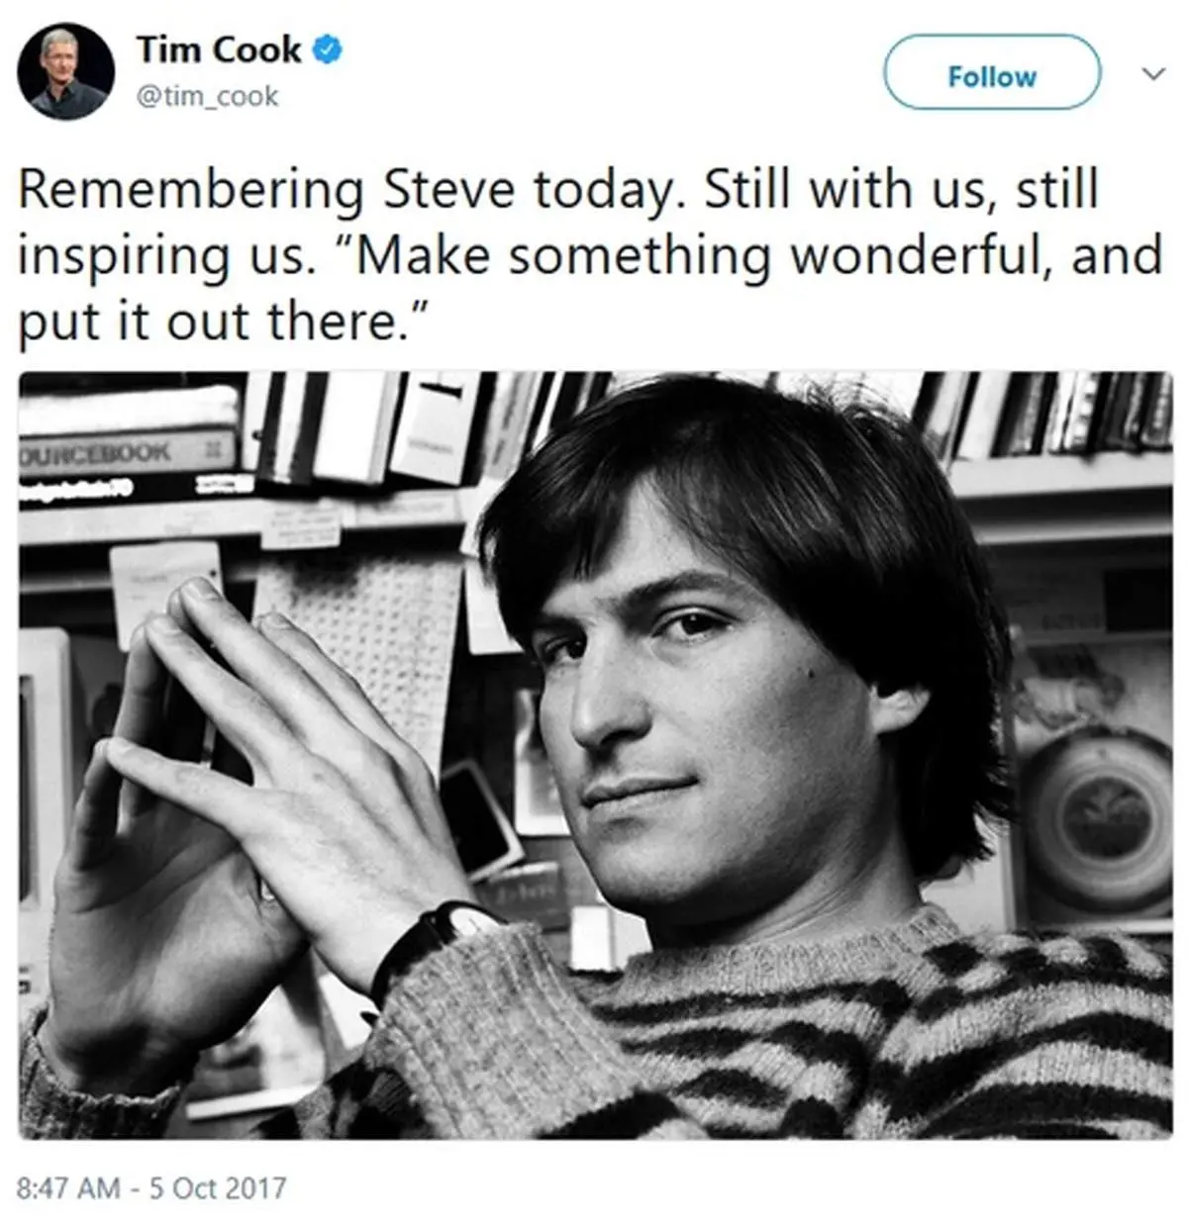Open the Tim Cook display name link
Viewport: 1188px width, 1221px height.
[x=218, y=49]
